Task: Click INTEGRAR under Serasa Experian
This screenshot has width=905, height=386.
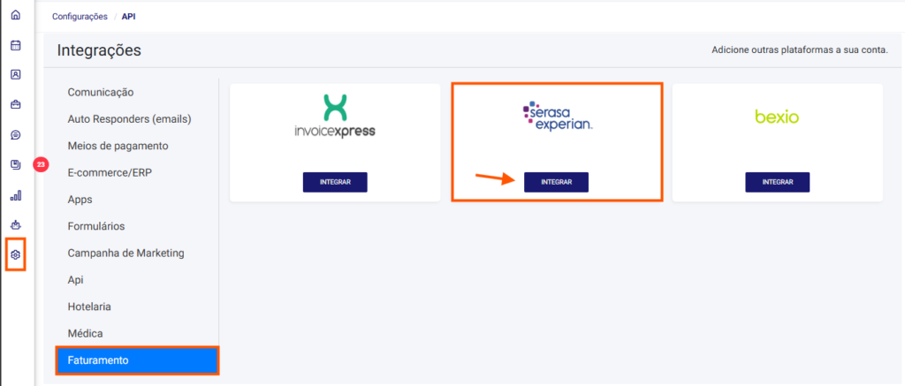Action: (556, 182)
